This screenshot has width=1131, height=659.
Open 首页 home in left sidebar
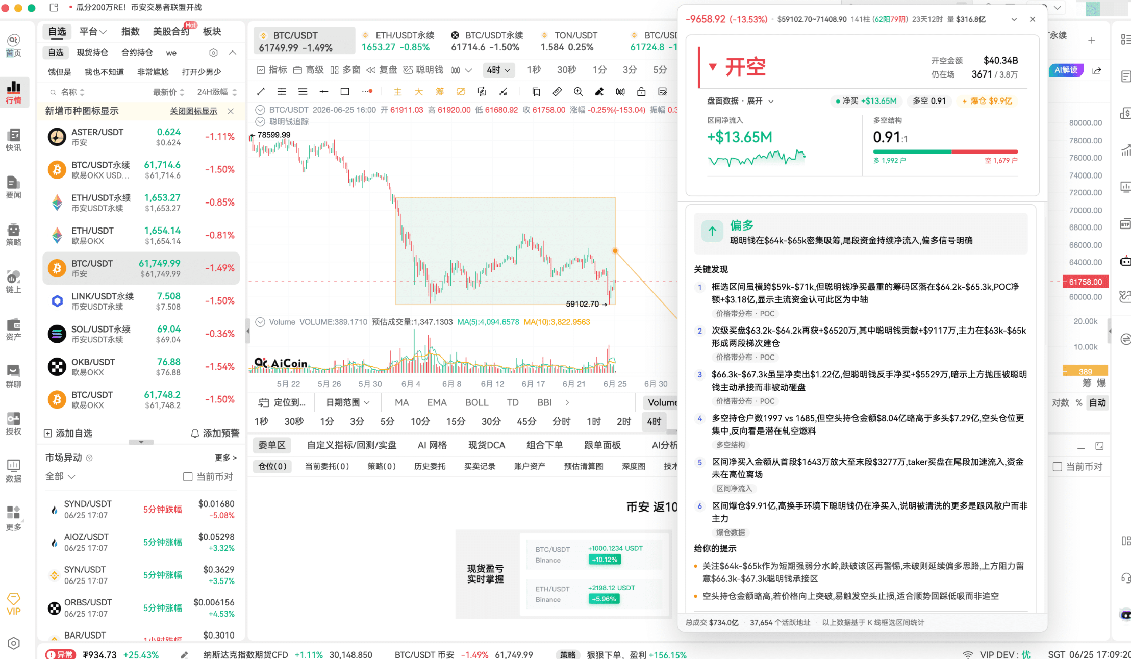14,45
